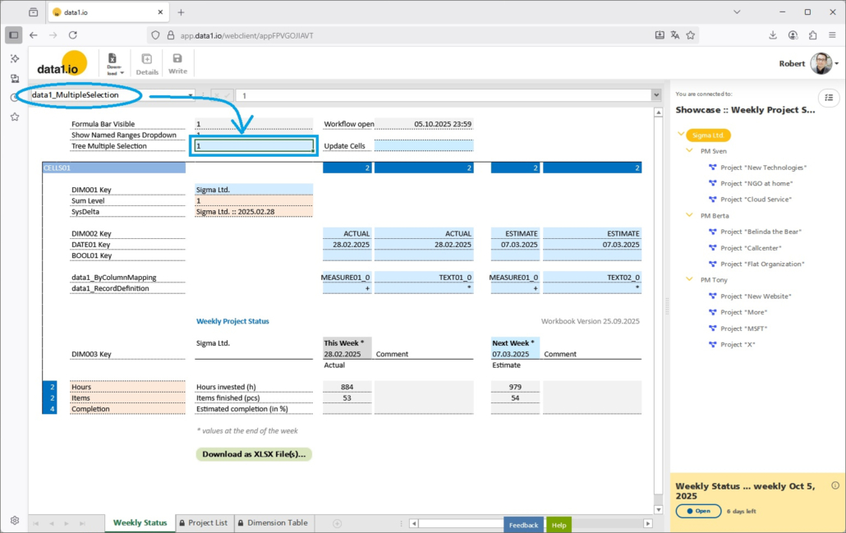The height and width of the screenshot is (533, 846).
Task: Collapse the Sigma Ltd. tree node
Action: coord(681,135)
